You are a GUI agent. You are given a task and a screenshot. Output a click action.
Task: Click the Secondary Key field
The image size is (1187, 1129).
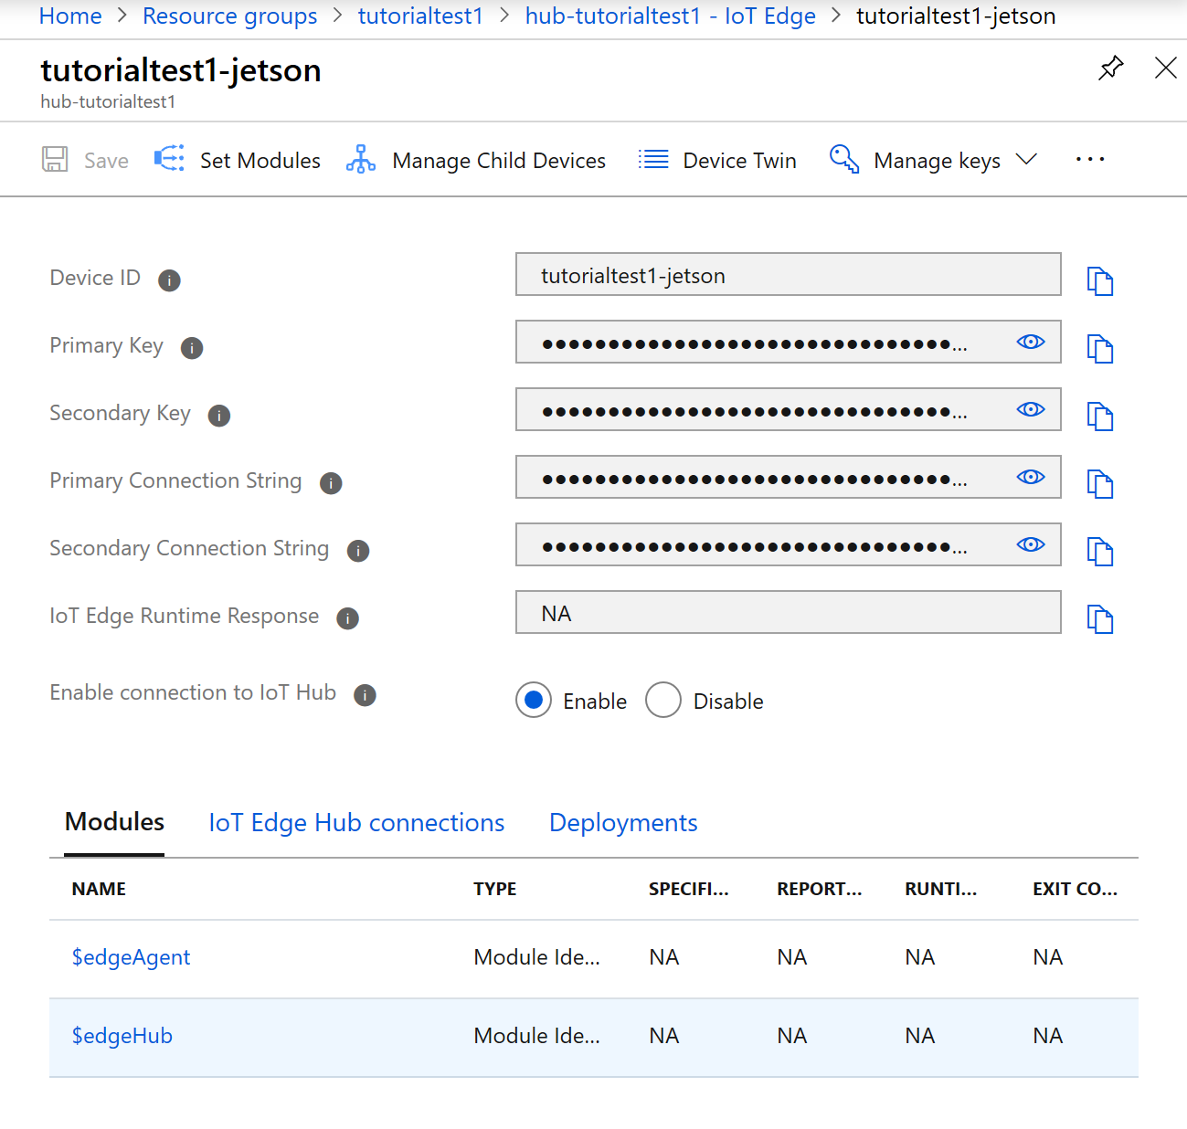789,409
